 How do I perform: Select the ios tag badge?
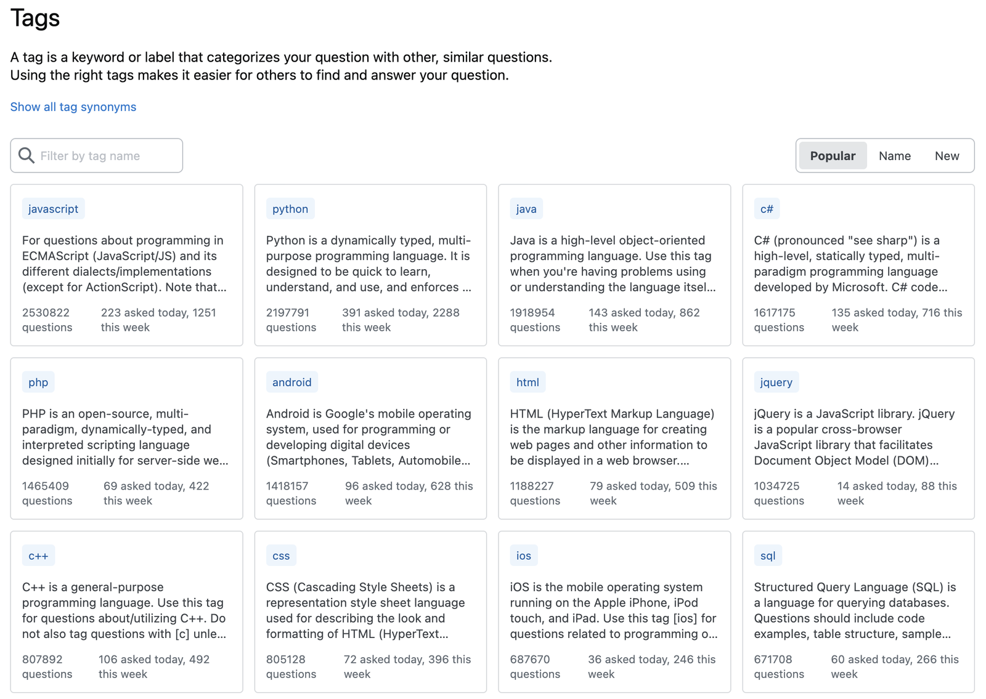tap(524, 556)
